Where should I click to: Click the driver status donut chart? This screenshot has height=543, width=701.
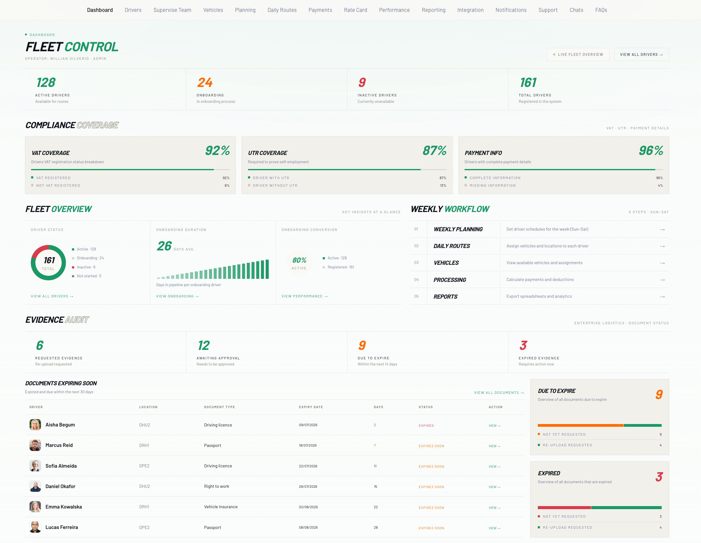(x=49, y=263)
